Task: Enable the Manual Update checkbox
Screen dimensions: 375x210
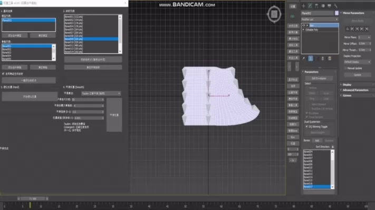Action: [345, 68]
